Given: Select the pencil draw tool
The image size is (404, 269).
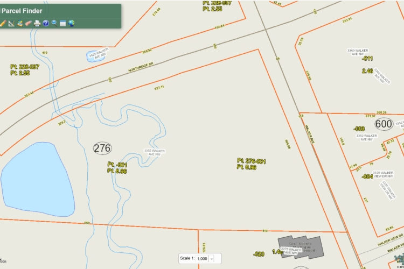Looking at the screenshot, I should tap(3, 23).
